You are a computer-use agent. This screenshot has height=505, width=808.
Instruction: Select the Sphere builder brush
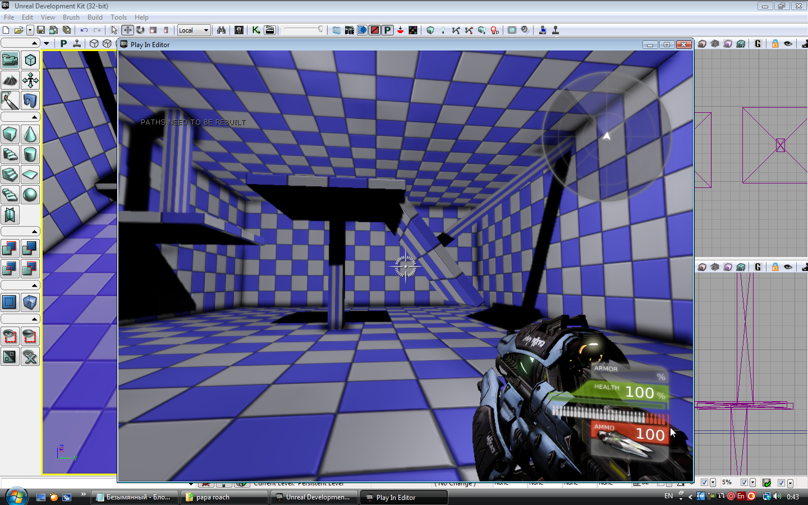point(30,195)
